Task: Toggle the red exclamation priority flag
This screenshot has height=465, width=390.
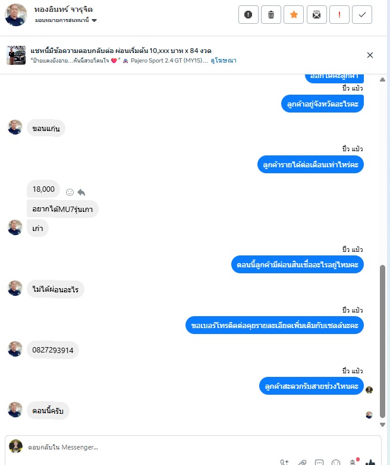Action: click(339, 14)
